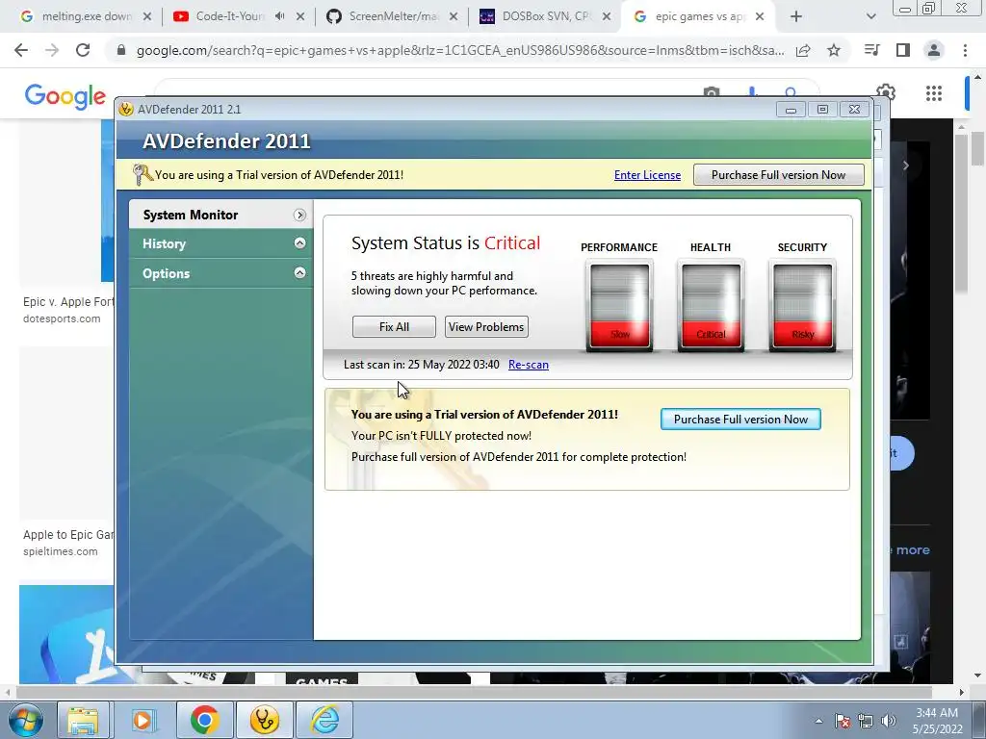This screenshot has width=986, height=739.
Task: Open a new Chrome tab
Action: click(796, 17)
